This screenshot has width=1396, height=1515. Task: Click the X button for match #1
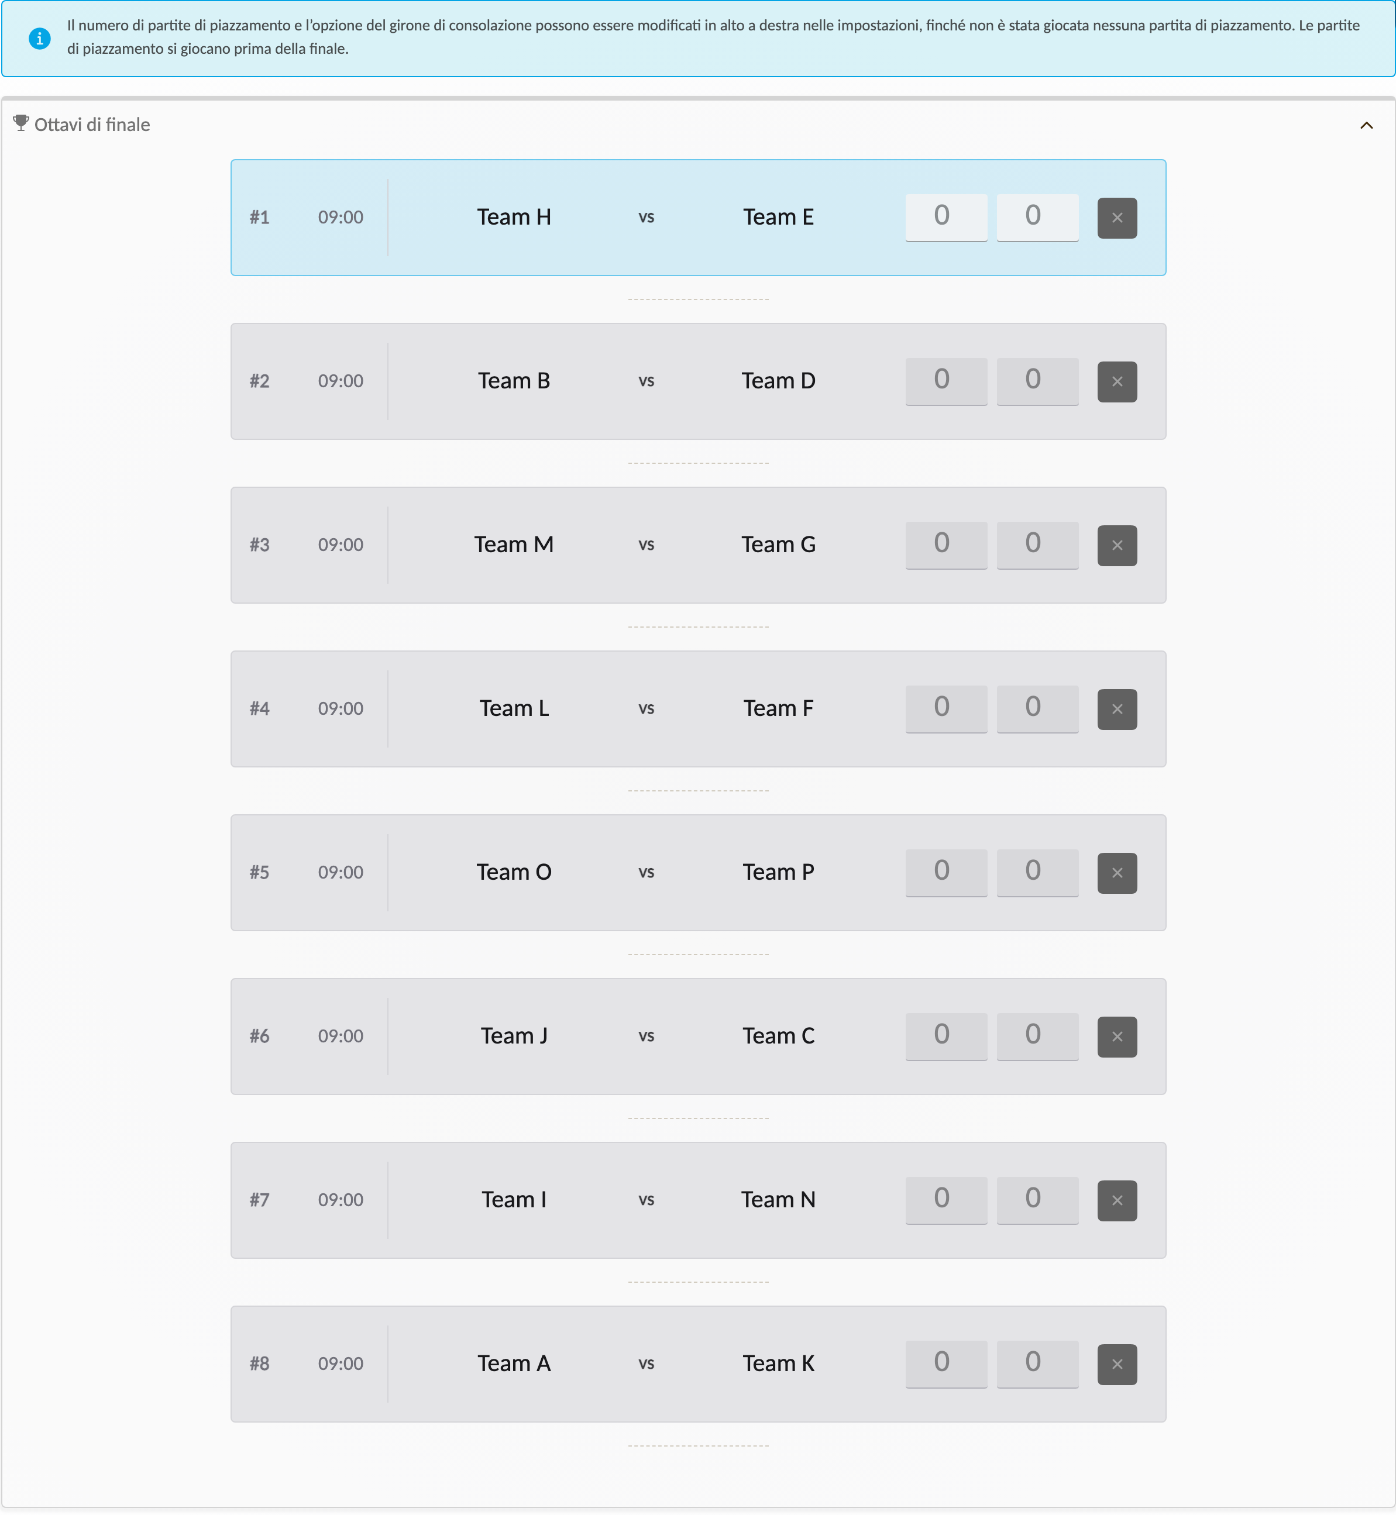coord(1116,218)
